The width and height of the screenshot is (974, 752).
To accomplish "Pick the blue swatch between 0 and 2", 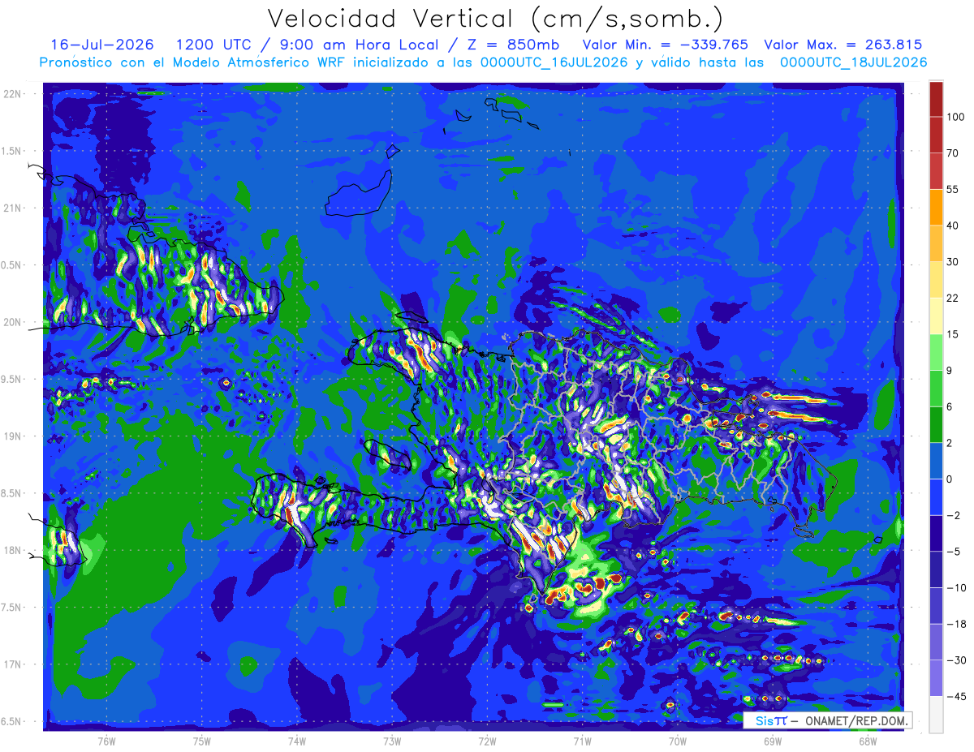I will click(936, 461).
